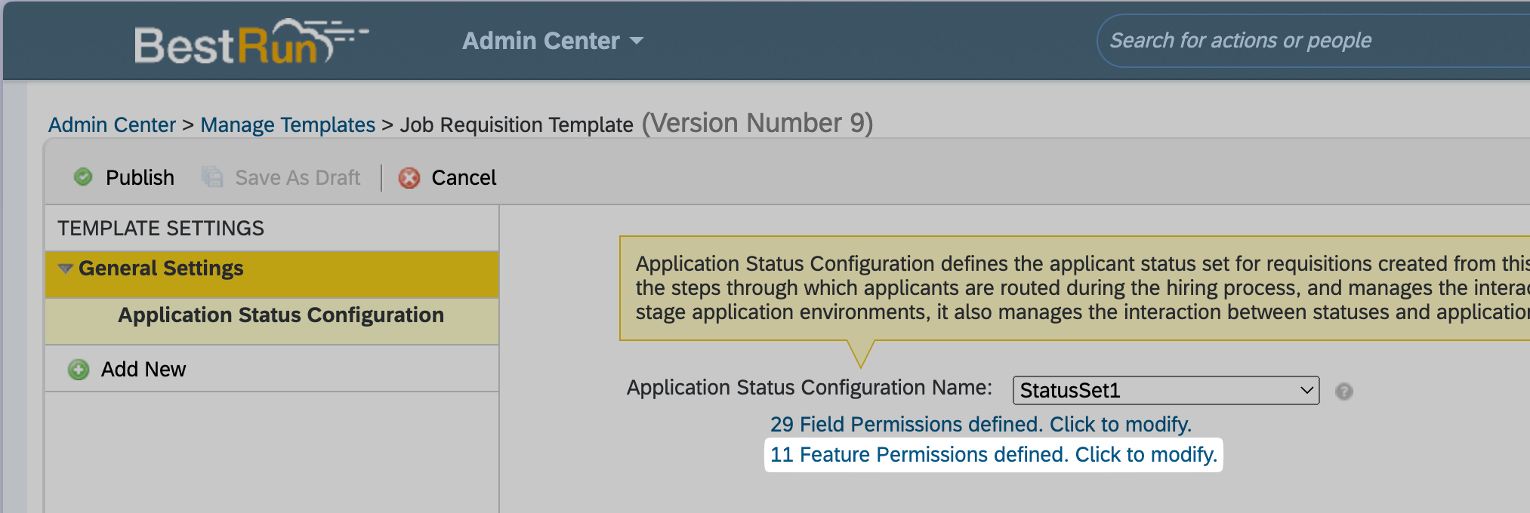Click the green Publish checkmark icon

[x=83, y=177]
